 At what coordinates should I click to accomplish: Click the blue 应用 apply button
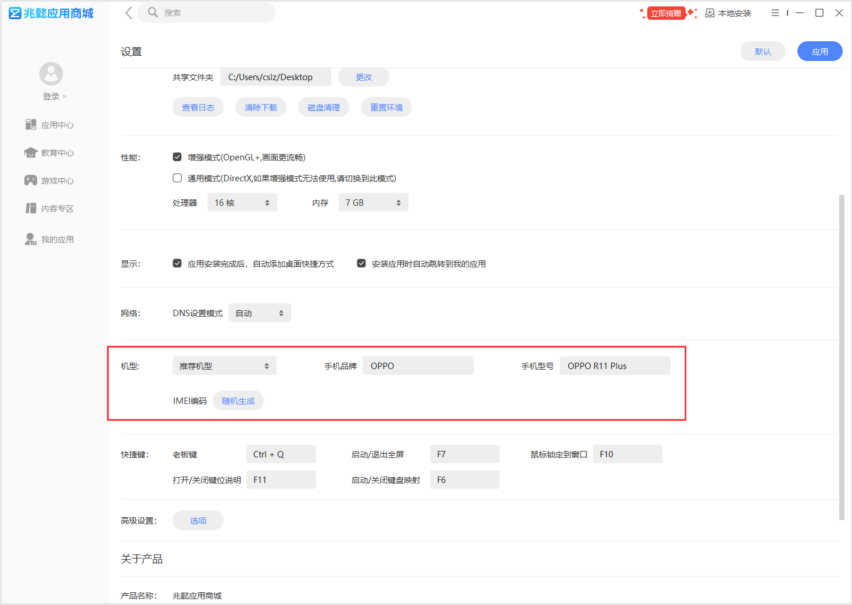pyautogui.click(x=819, y=52)
